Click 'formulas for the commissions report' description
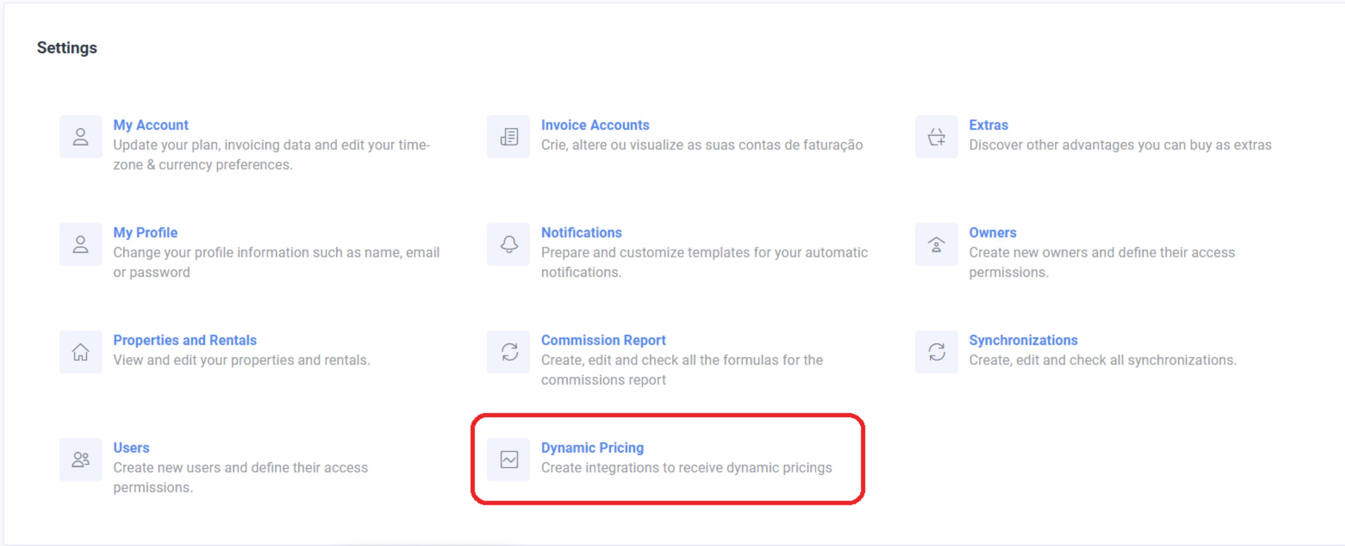Image resolution: width=1345 pixels, height=546 pixels. pyautogui.click(x=682, y=370)
